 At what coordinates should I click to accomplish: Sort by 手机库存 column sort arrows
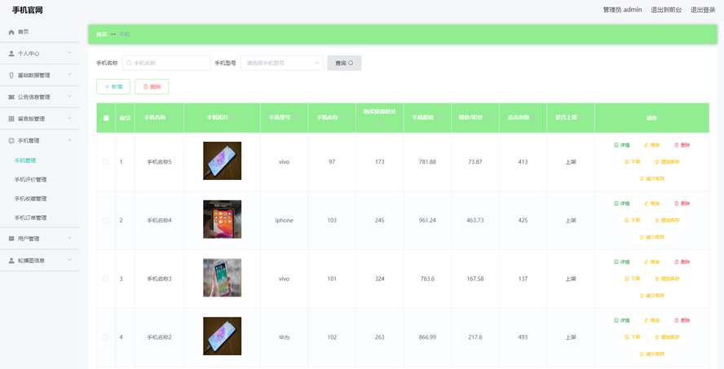pos(342,118)
